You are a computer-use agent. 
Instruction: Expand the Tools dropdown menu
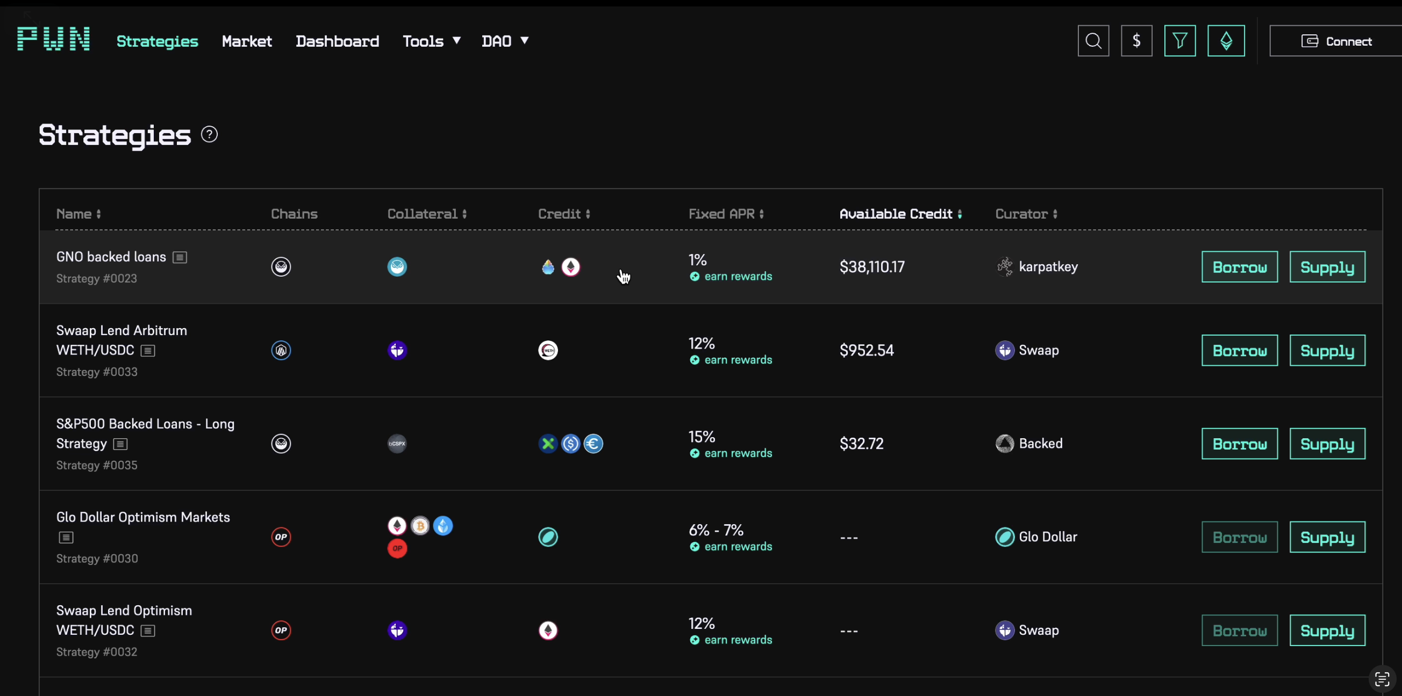(431, 41)
